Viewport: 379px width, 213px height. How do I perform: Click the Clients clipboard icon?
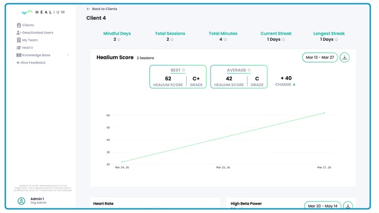[19, 25]
